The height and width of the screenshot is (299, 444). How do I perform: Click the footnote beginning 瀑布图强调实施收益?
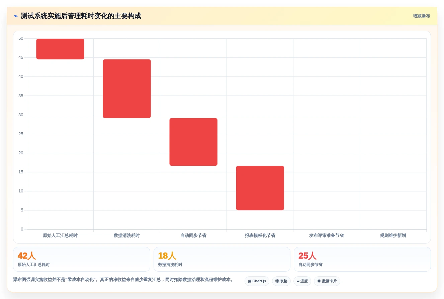tap(123, 280)
